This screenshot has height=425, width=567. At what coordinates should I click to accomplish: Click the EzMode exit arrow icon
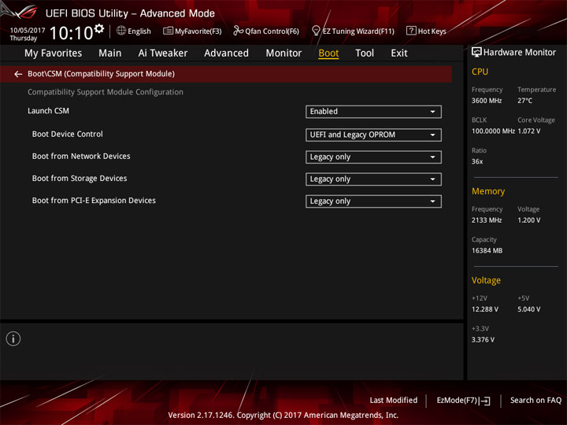tap(485, 401)
